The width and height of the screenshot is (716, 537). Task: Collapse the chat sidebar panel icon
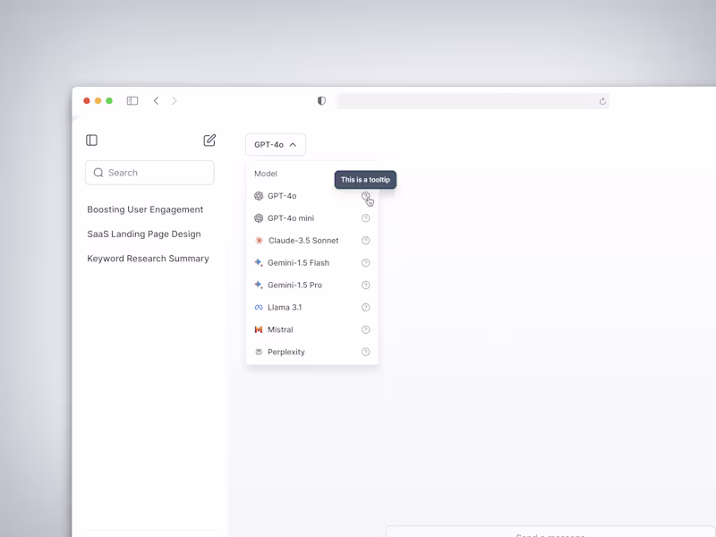tap(92, 141)
